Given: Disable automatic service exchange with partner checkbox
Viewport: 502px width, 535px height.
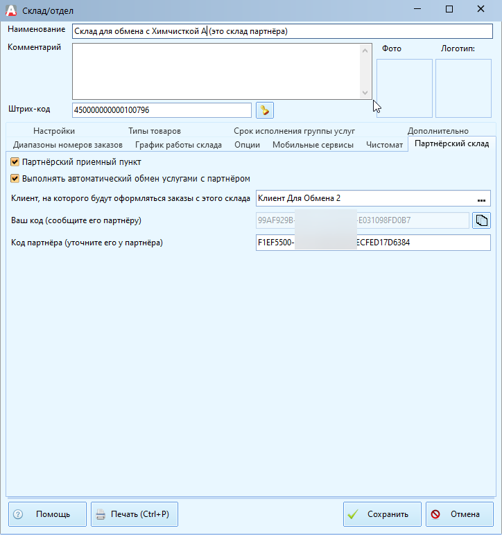Looking at the screenshot, I should [x=15, y=178].
